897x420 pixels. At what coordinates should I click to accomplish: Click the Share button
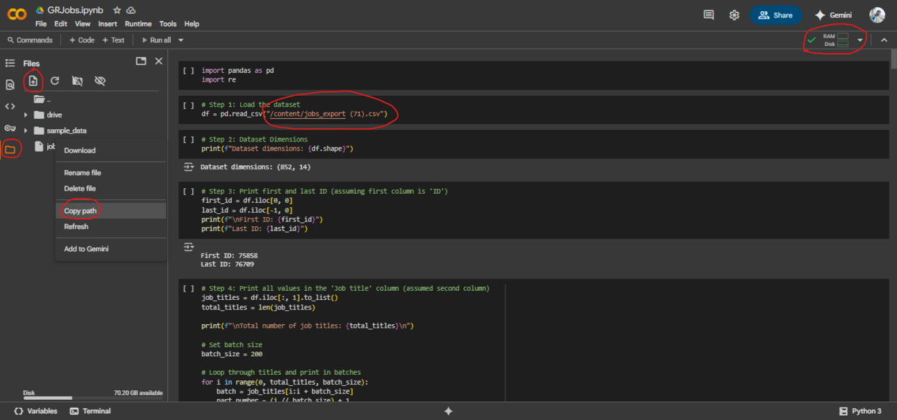click(776, 15)
